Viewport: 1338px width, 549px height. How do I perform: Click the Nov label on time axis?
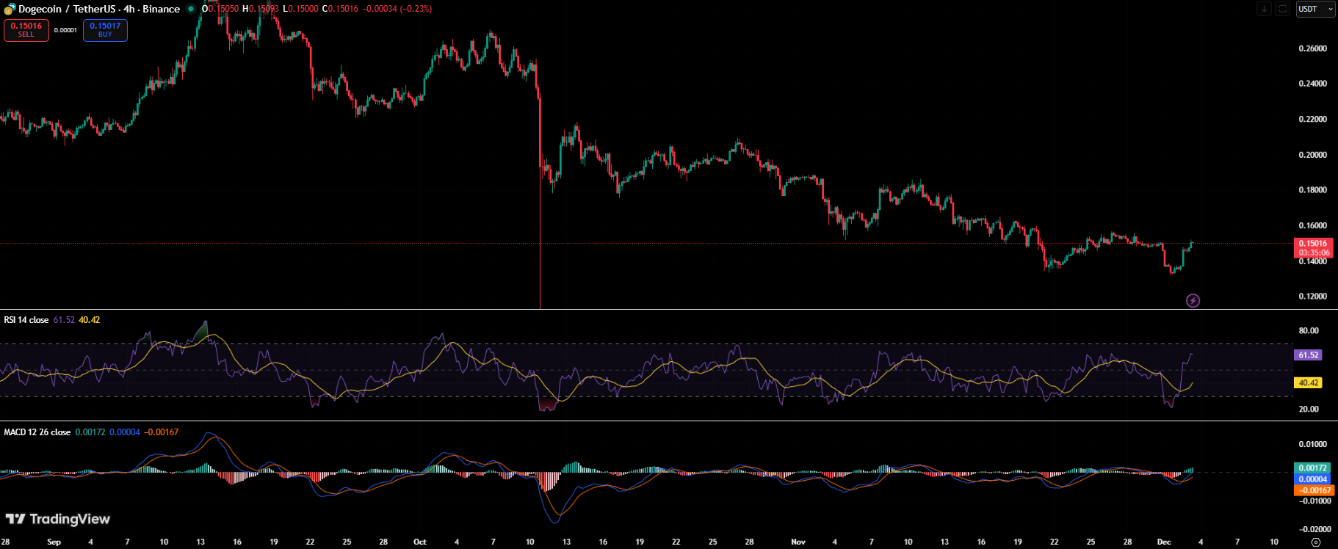[798, 542]
